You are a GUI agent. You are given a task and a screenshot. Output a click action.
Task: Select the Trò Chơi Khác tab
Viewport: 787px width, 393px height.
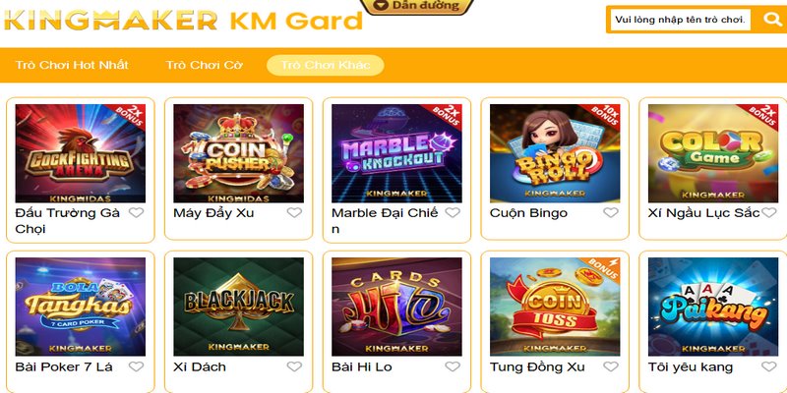tap(326, 65)
